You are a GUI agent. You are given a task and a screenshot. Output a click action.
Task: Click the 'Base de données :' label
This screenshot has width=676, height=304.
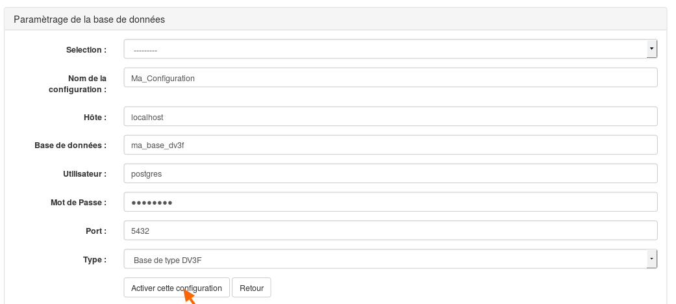tap(70, 146)
